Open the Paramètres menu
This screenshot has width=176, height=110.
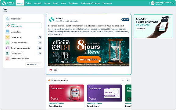(107, 3)
